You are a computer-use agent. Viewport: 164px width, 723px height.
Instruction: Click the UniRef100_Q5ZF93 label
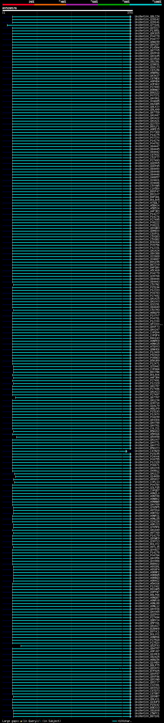pos(147,646)
